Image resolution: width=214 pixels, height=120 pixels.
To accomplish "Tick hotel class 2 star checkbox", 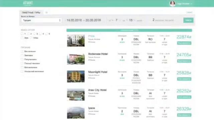I will (x=28, y=34).
